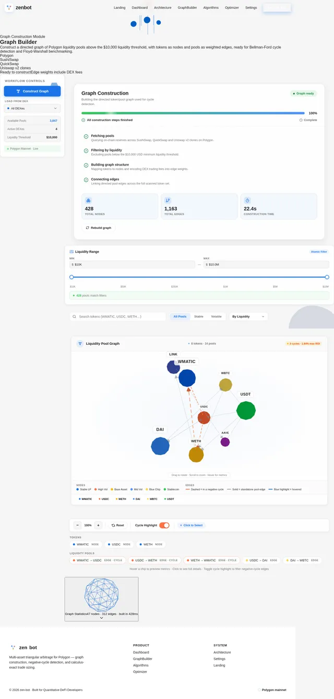Viewport: 334px width, 699px height.
Task: Open the Optimizer nav item
Action: pyautogui.click(x=232, y=8)
